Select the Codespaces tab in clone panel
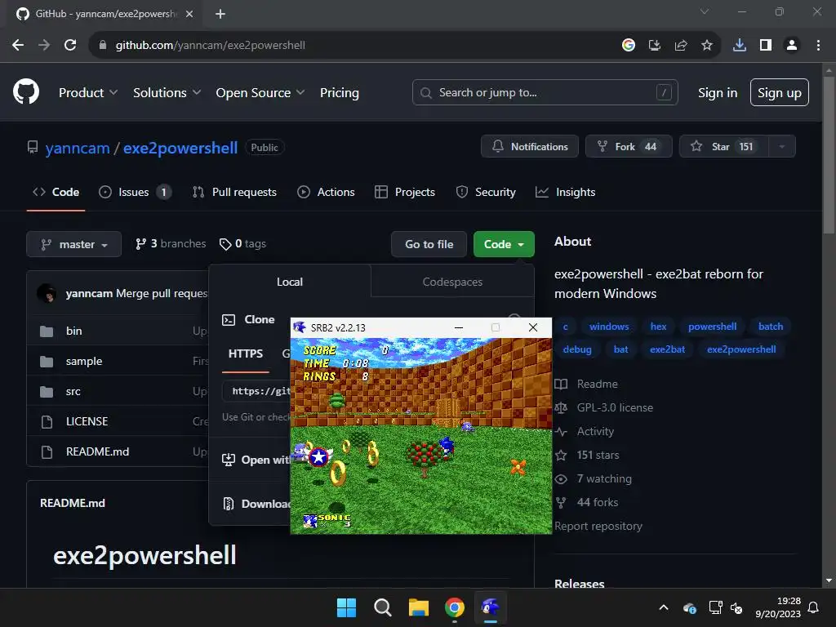This screenshot has height=627, width=836. (x=452, y=281)
